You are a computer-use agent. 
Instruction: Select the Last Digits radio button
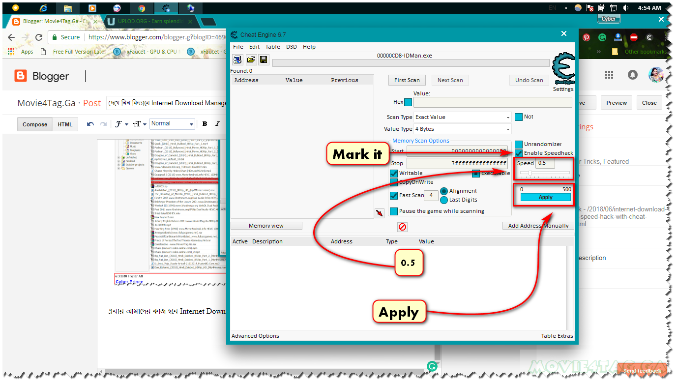tap(444, 200)
